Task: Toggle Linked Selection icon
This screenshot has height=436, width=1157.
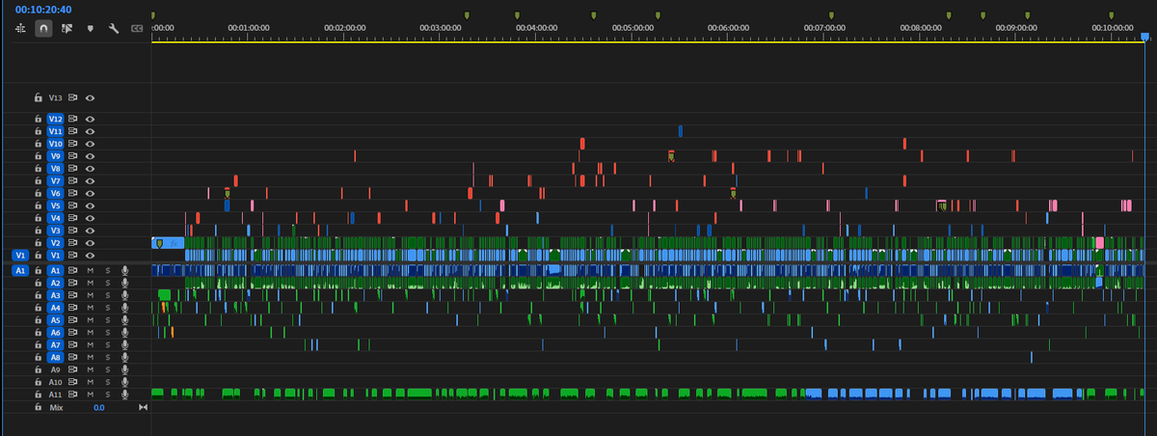Action: (67, 28)
